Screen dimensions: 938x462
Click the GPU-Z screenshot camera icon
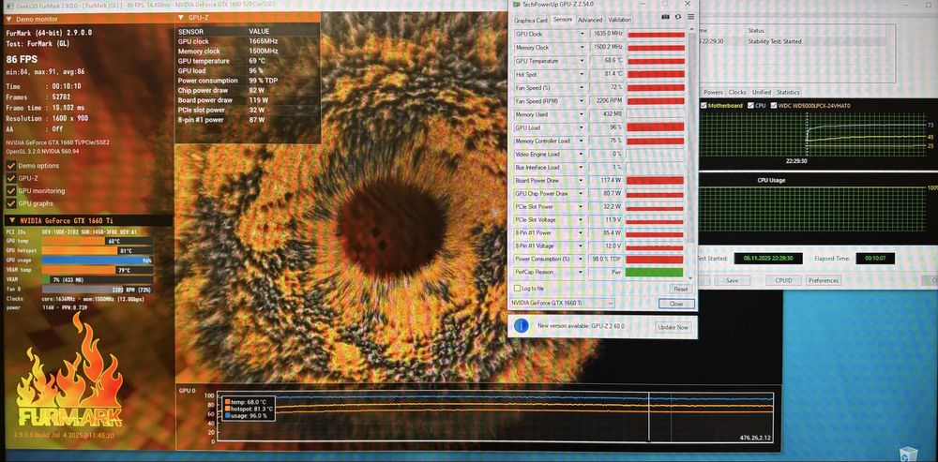(x=665, y=17)
